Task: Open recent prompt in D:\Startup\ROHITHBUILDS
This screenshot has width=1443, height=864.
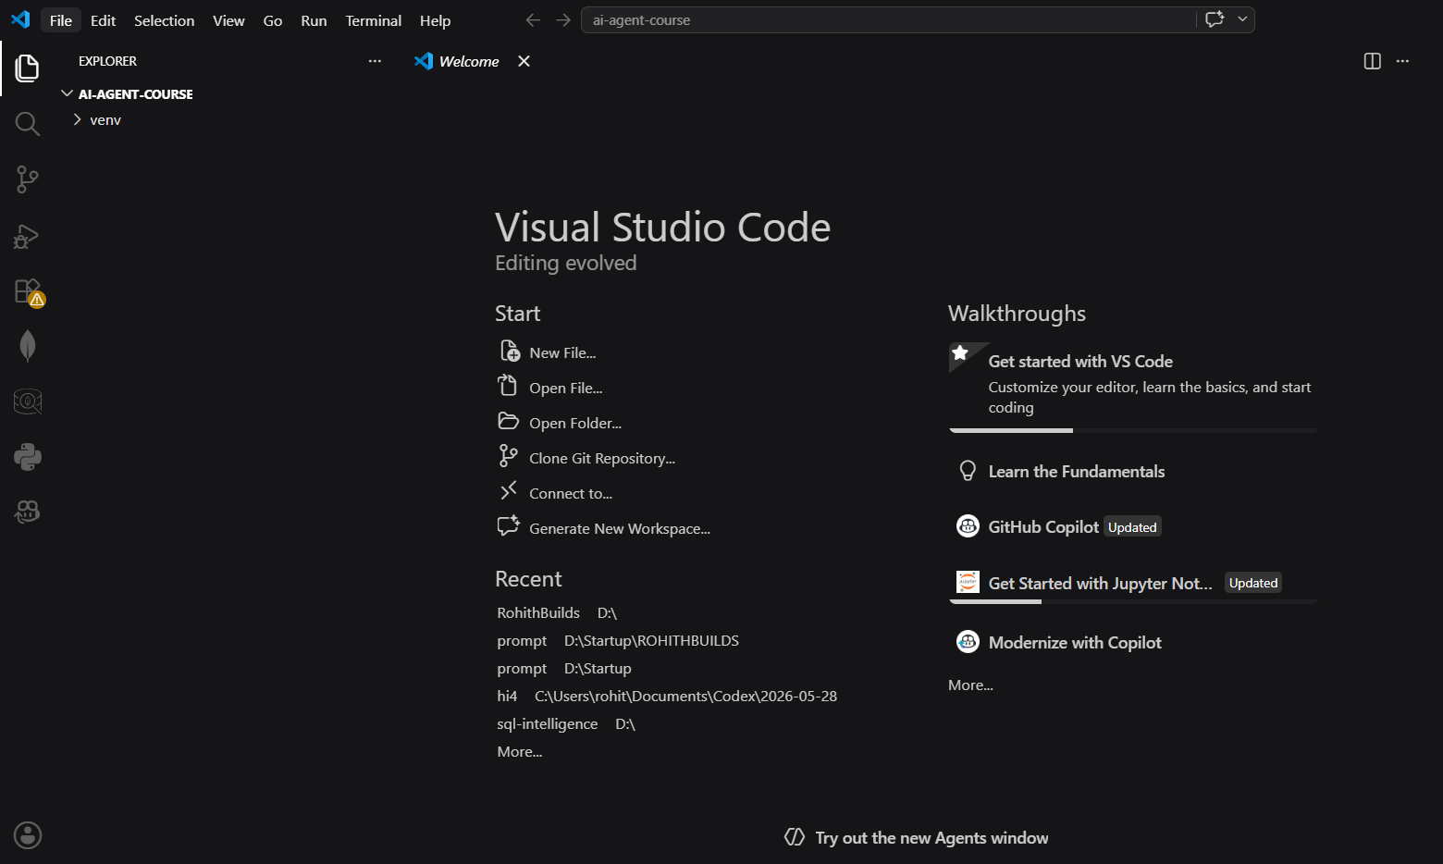Action: pyautogui.click(x=522, y=640)
